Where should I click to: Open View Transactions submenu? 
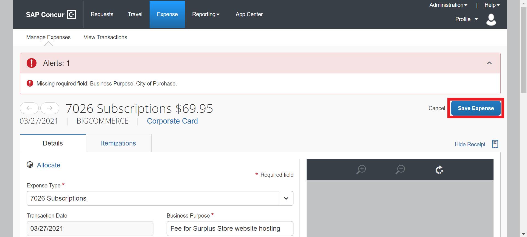pyautogui.click(x=105, y=37)
